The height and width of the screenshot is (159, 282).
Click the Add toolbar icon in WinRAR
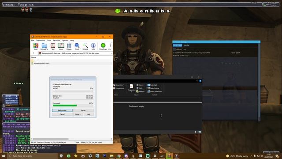click(36, 46)
